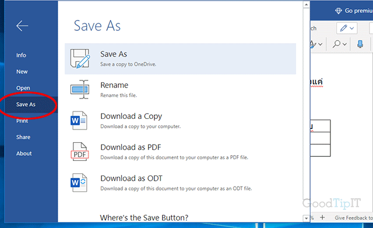Click the Save As floppy disk icon
Viewport: 373px width, 228px height.
click(80, 58)
